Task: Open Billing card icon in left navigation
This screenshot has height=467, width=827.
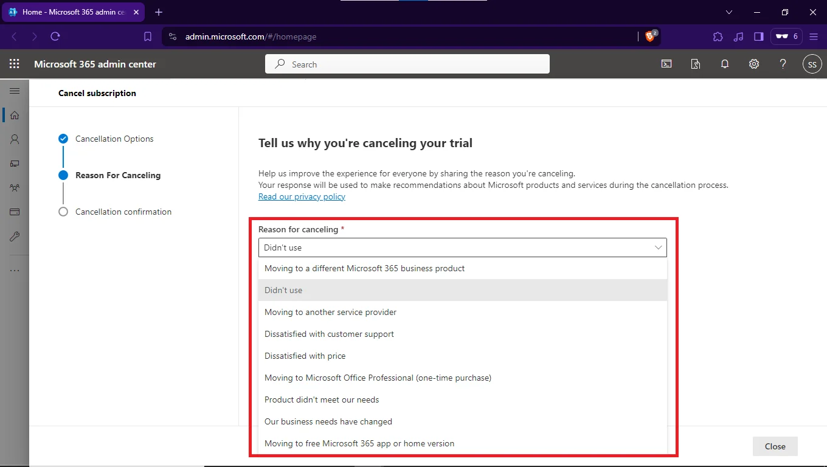Action: pyautogui.click(x=15, y=212)
